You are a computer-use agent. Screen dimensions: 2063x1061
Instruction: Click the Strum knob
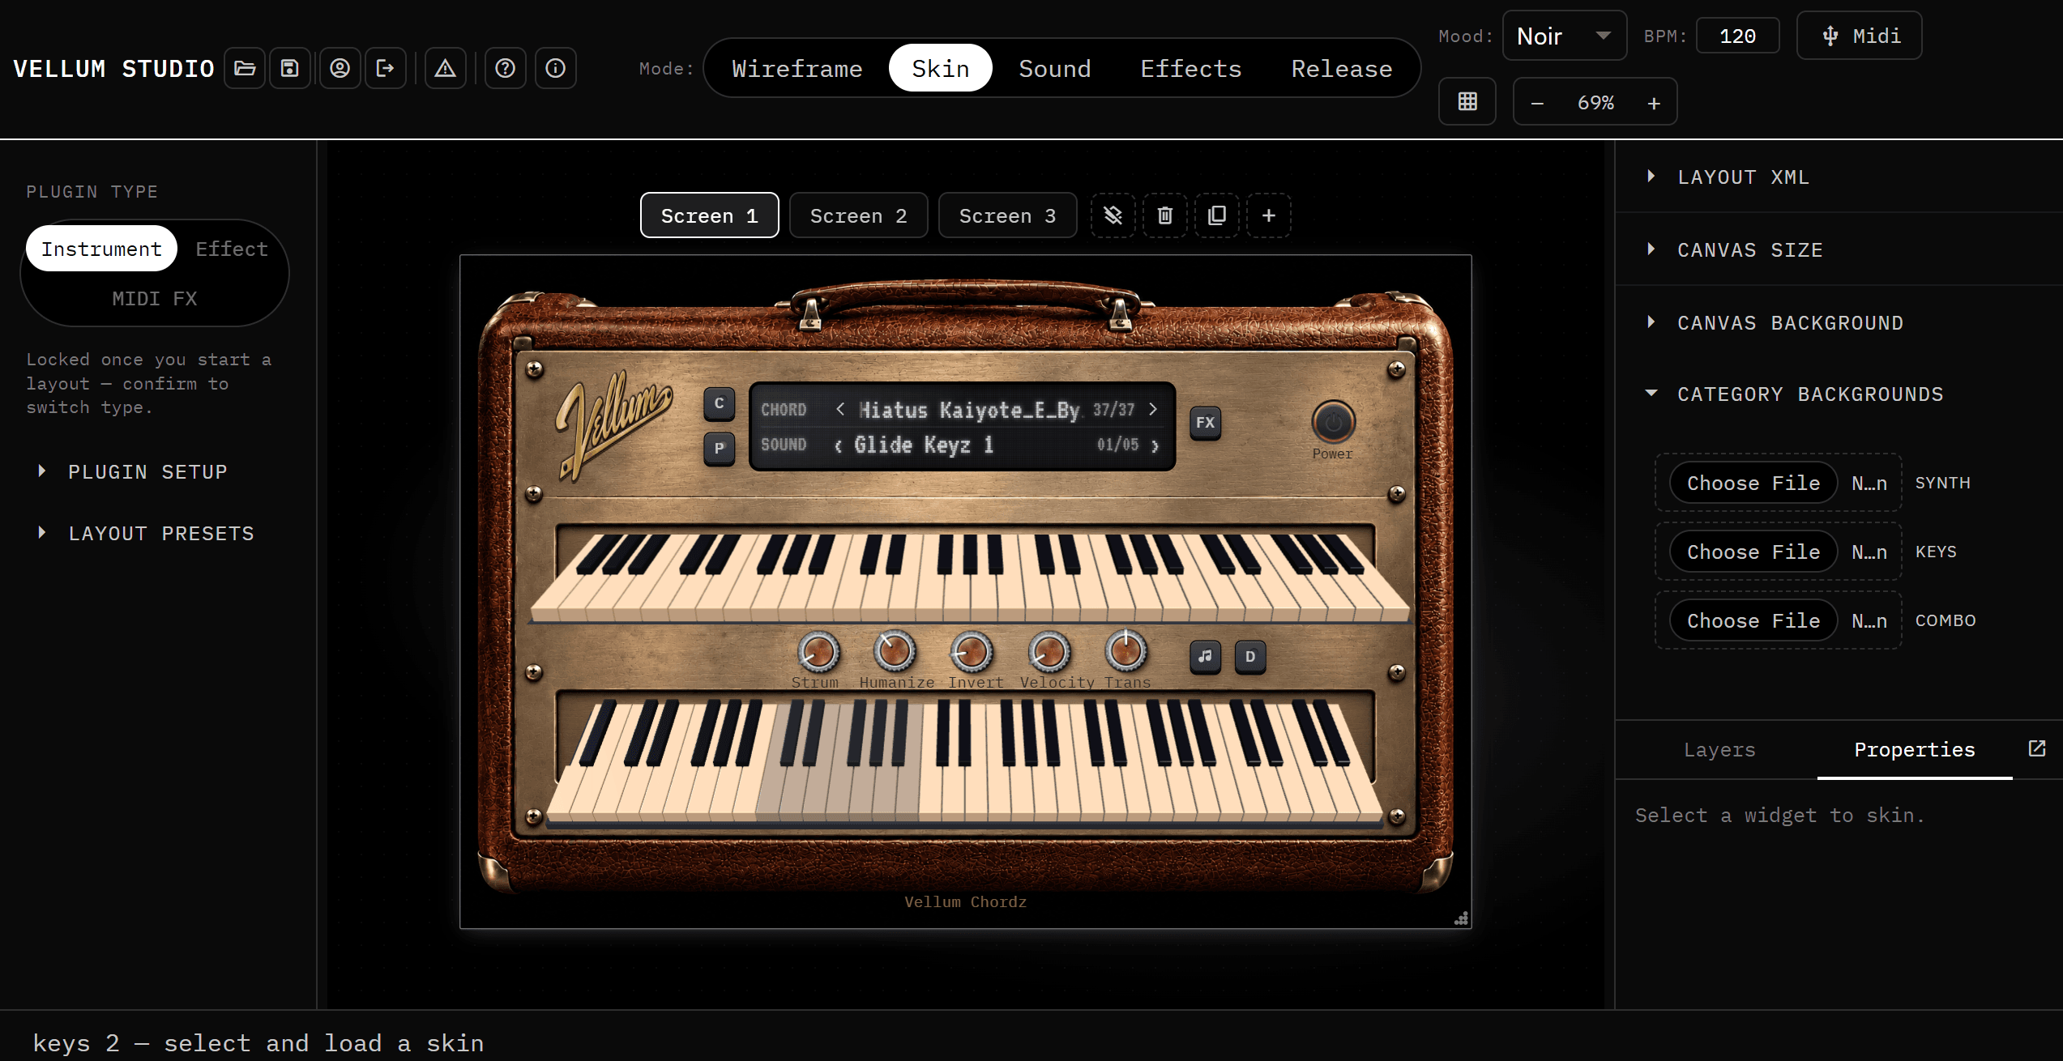pos(818,652)
